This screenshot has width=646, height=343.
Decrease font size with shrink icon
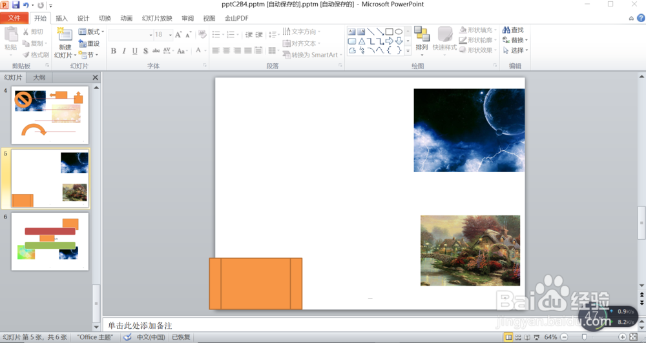[188, 35]
